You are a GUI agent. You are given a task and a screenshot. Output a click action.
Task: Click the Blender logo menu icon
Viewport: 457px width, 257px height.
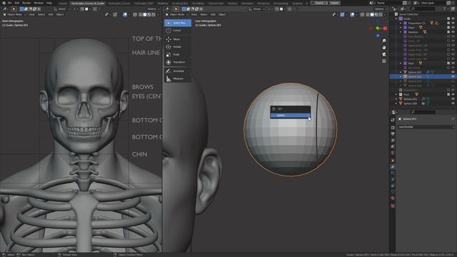point(4,3)
